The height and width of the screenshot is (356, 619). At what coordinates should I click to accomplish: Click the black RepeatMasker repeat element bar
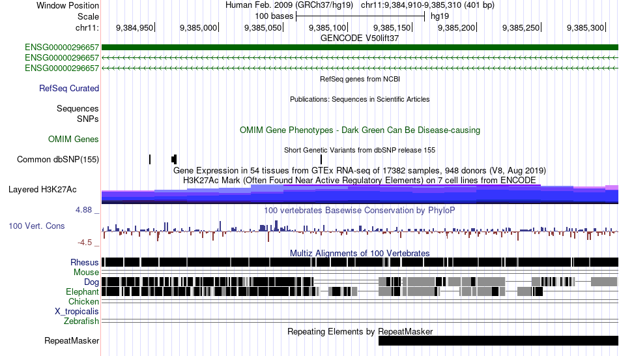coord(498,340)
